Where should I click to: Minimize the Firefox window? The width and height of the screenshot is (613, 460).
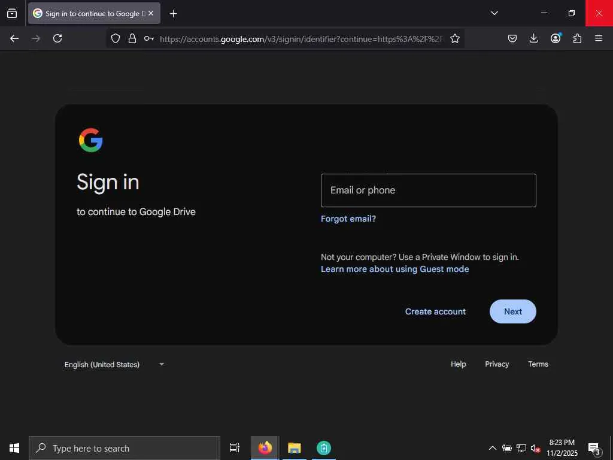point(544,13)
